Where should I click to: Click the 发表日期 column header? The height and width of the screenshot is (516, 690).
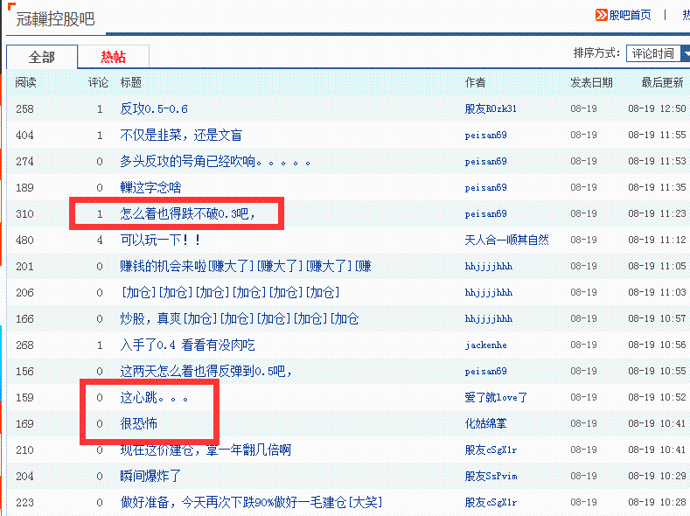click(x=591, y=82)
